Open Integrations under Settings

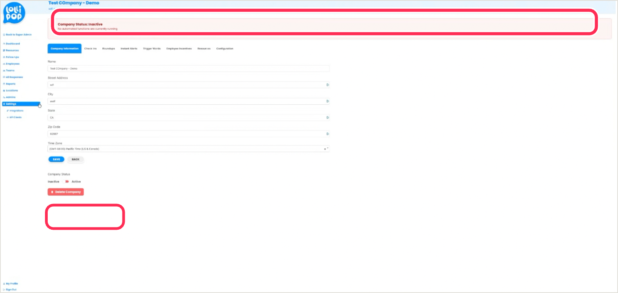[15, 111]
